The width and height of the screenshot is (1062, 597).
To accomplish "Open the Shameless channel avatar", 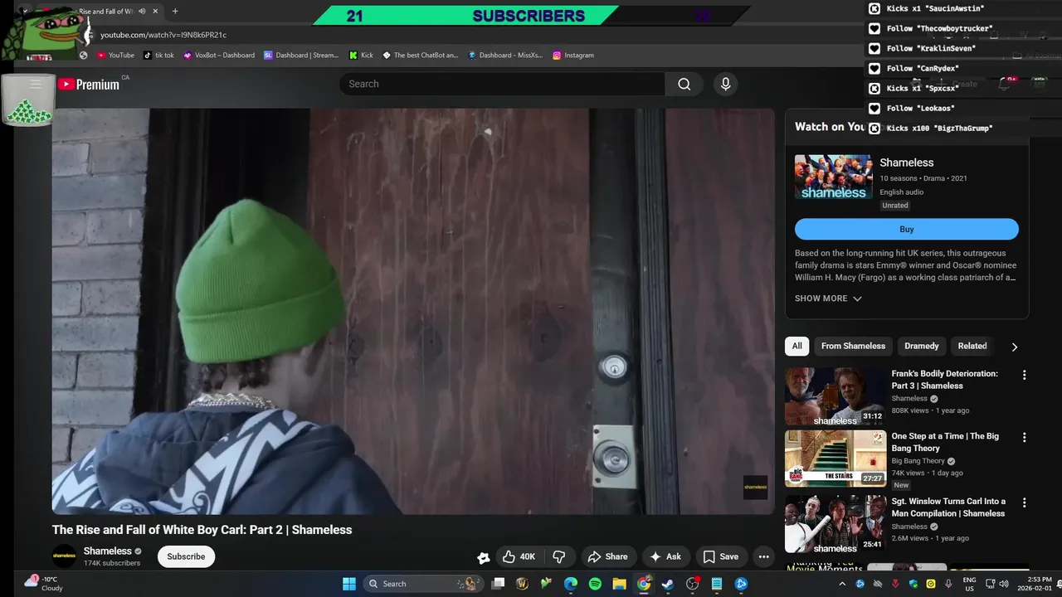I will [x=64, y=556].
